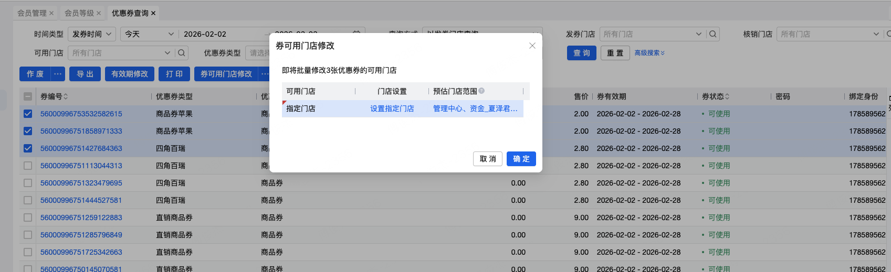Check coupon 56000996751113044313 checkbox
Viewport: 891px width, 272px height.
[x=28, y=166]
